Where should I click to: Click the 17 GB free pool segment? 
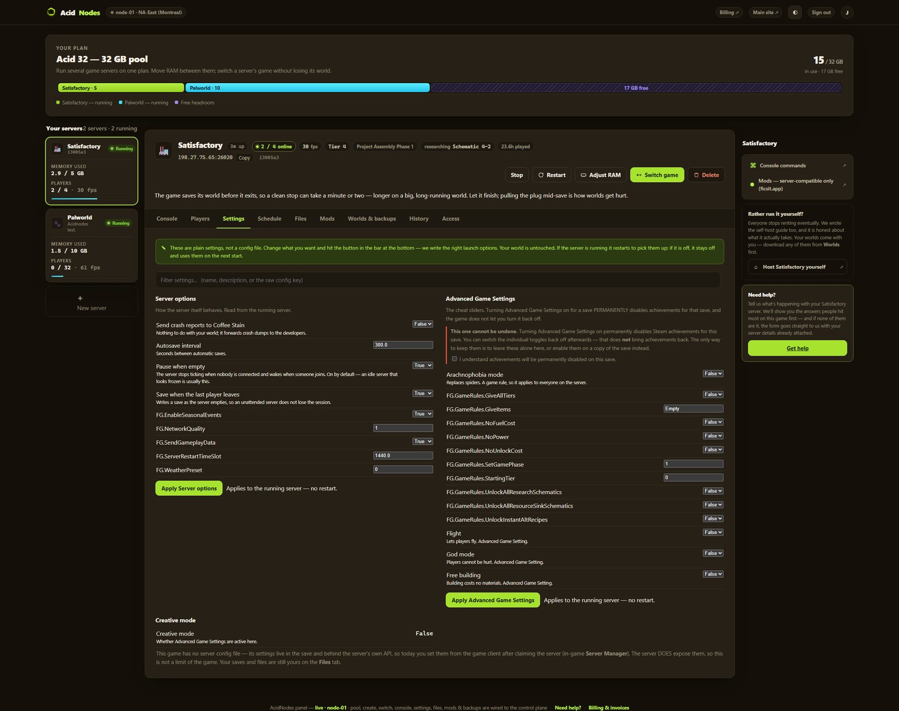click(636, 88)
